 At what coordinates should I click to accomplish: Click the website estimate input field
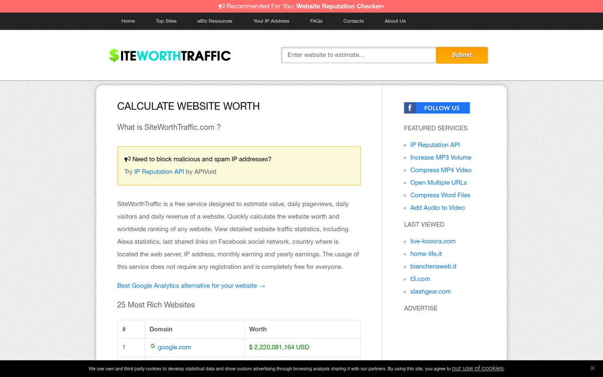358,55
